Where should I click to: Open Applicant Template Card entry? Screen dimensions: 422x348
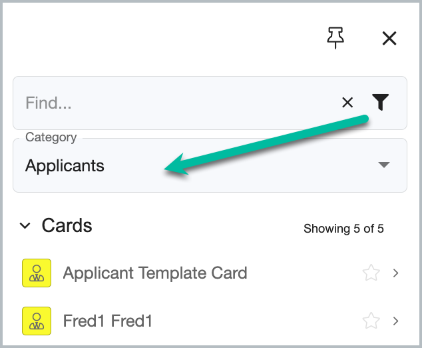(210, 273)
